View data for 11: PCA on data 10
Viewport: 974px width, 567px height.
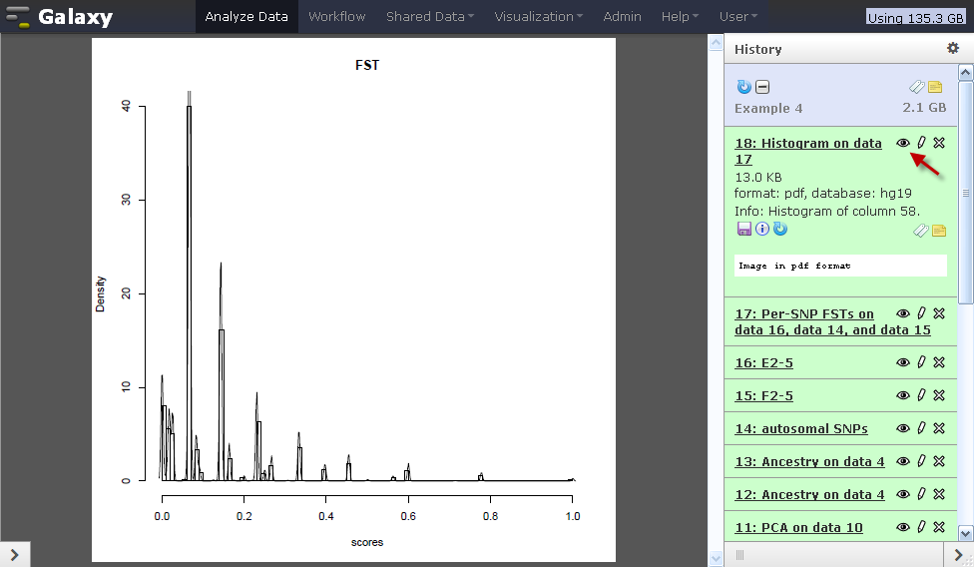click(x=903, y=527)
